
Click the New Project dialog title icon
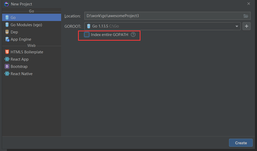[6, 4]
